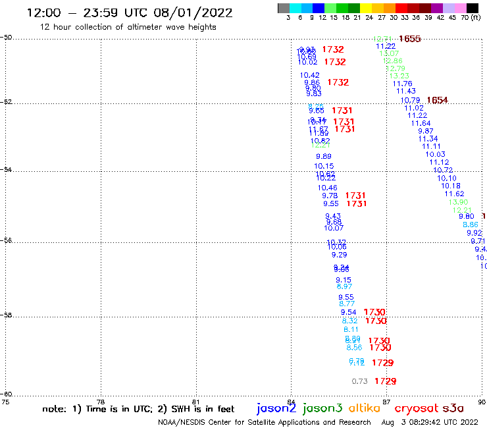Select the orange legend swatch

[x=390, y=8]
